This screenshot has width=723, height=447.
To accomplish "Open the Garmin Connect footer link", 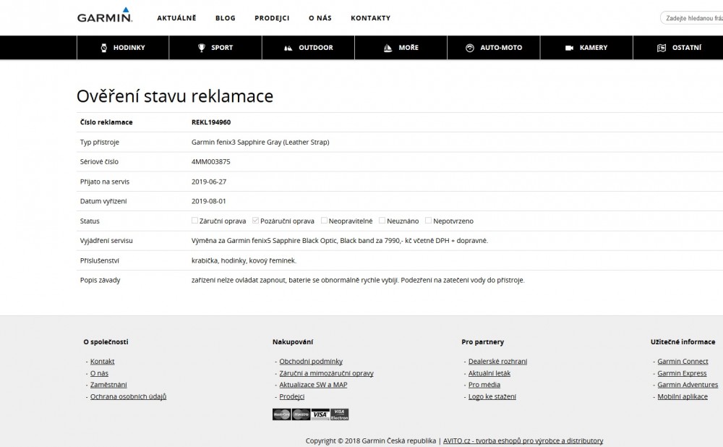I will [683, 362].
